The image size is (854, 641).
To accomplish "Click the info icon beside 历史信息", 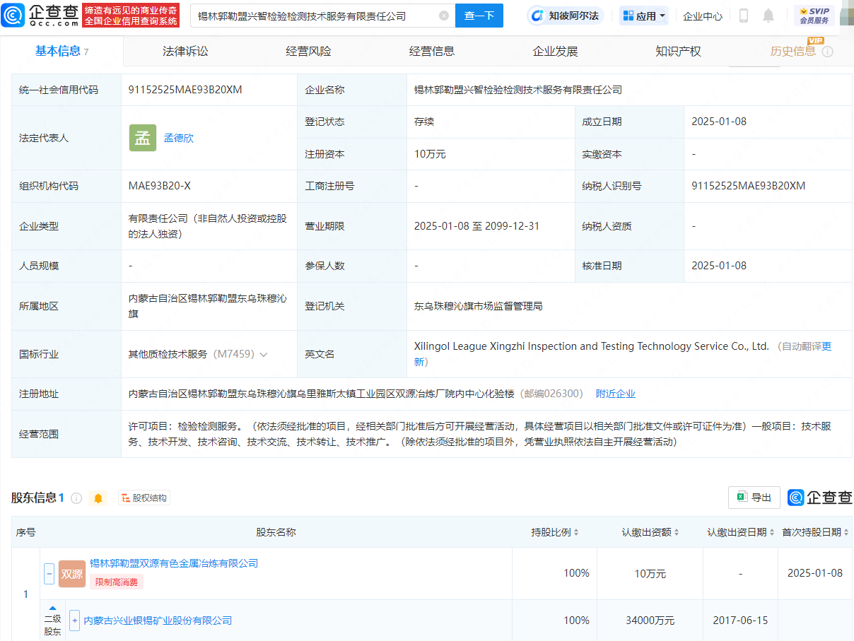I will pos(828,52).
